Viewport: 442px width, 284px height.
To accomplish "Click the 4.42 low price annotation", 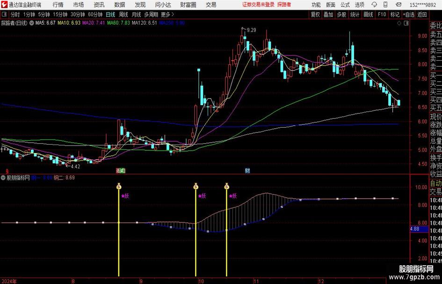I will [x=76, y=166].
